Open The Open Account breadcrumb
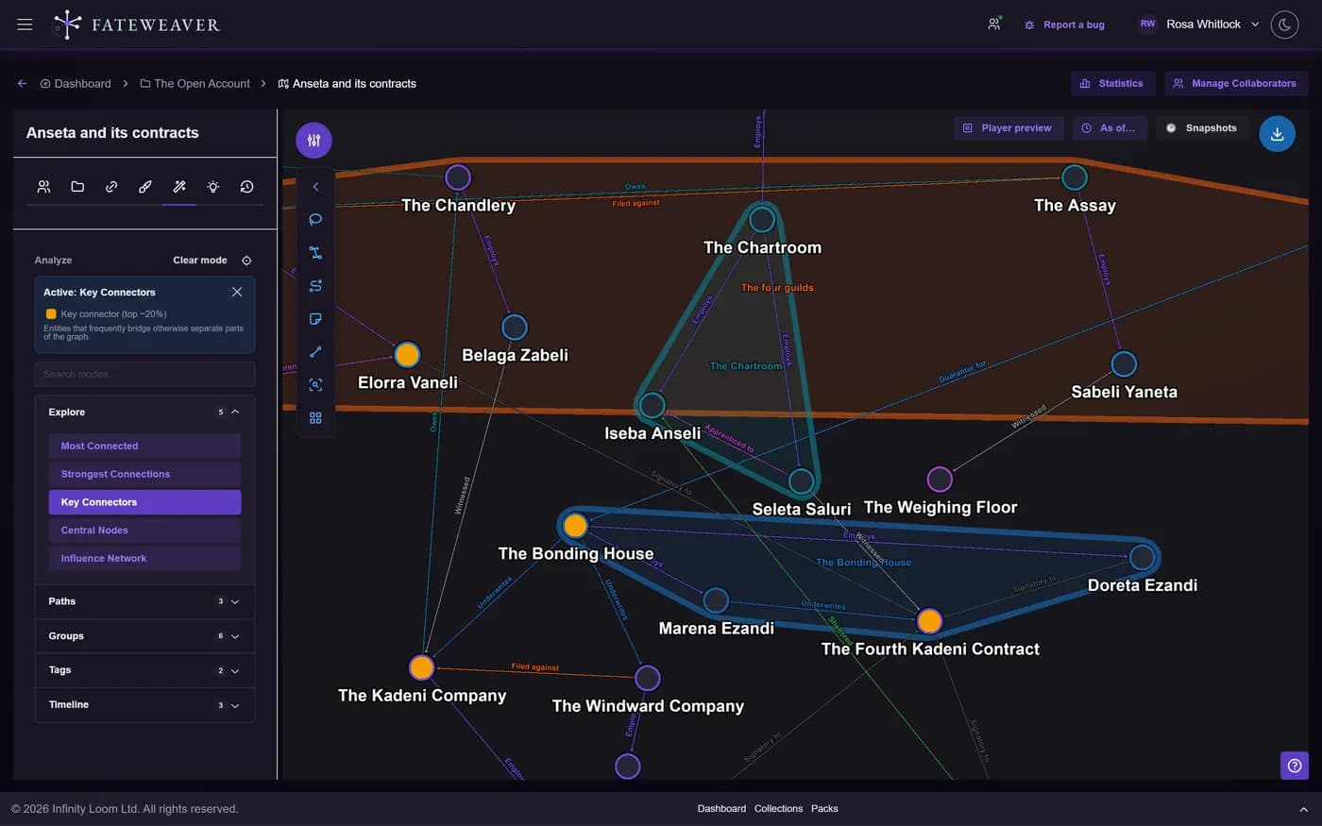Viewport: 1322px width, 826px height. (x=195, y=84)
